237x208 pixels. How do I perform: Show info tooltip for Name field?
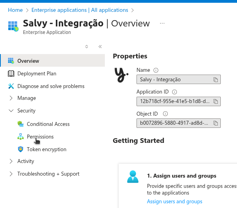pos(155,70)
